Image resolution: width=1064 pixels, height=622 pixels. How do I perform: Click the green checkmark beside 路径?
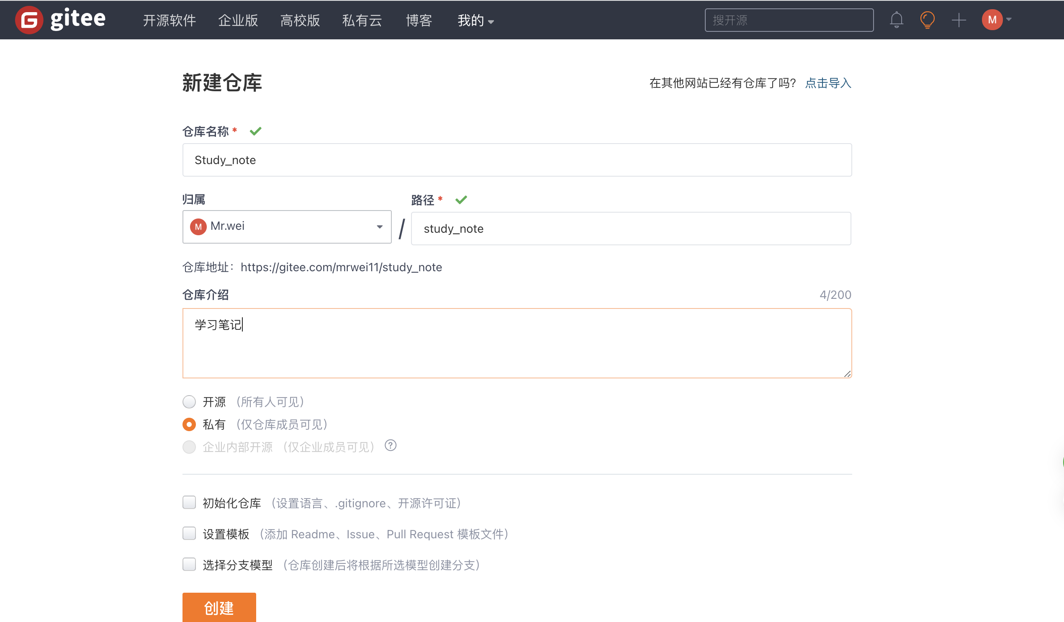[462, 200]
